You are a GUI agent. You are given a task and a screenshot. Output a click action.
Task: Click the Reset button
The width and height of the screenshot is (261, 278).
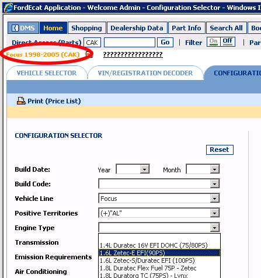pyautogui.click(x=220, y=150)
